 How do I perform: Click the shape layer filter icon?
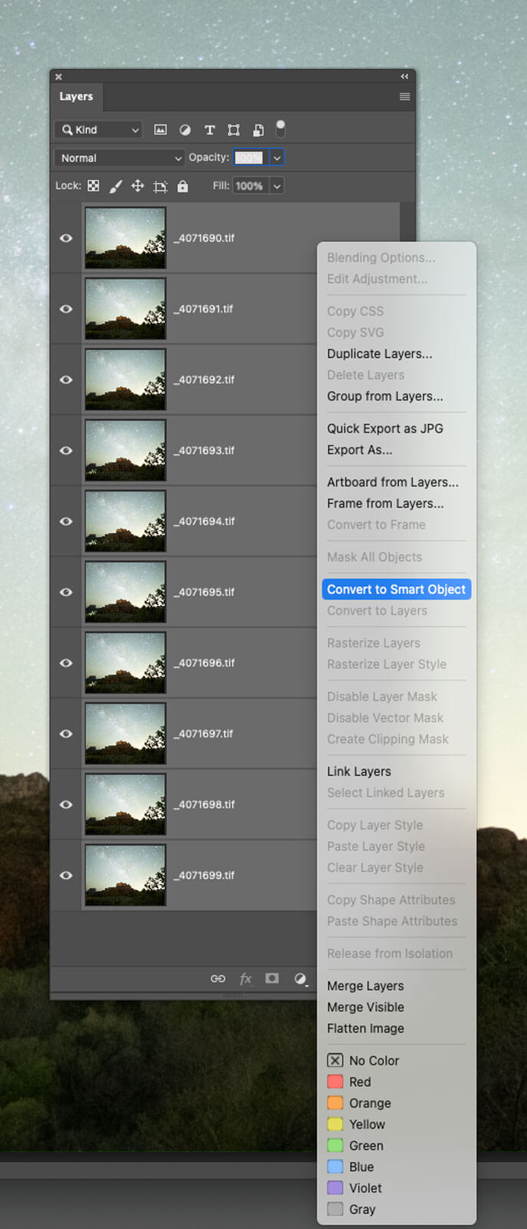pos(234,130)
